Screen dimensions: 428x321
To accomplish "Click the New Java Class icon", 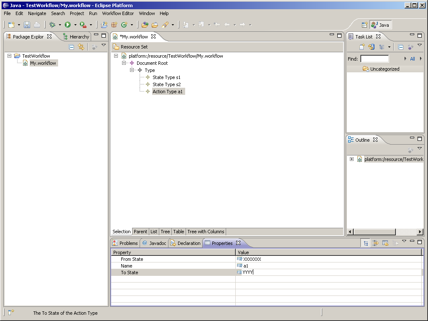I will tap(124, 25).
